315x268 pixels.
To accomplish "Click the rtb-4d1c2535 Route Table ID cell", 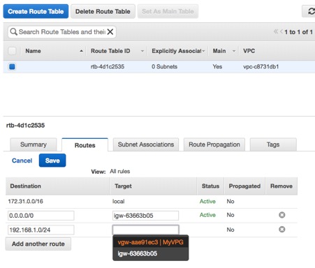I will 108,66.
